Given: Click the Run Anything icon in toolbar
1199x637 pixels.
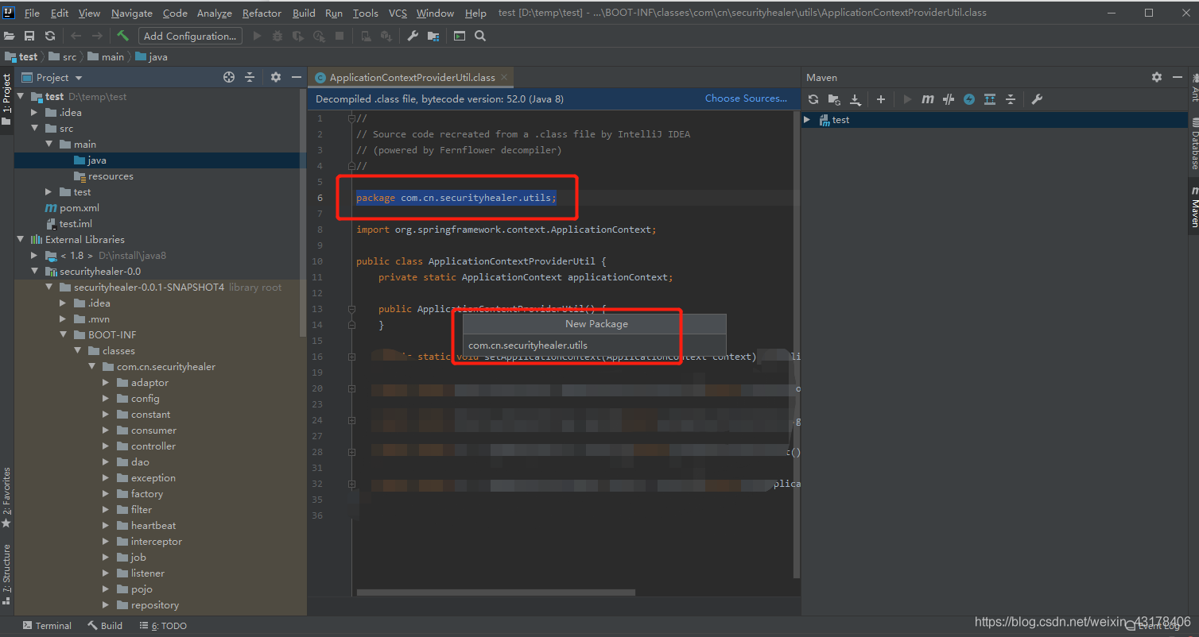Looking at the screenshot, I should pos(460,36).
